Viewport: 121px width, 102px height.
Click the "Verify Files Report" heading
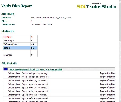17,6
